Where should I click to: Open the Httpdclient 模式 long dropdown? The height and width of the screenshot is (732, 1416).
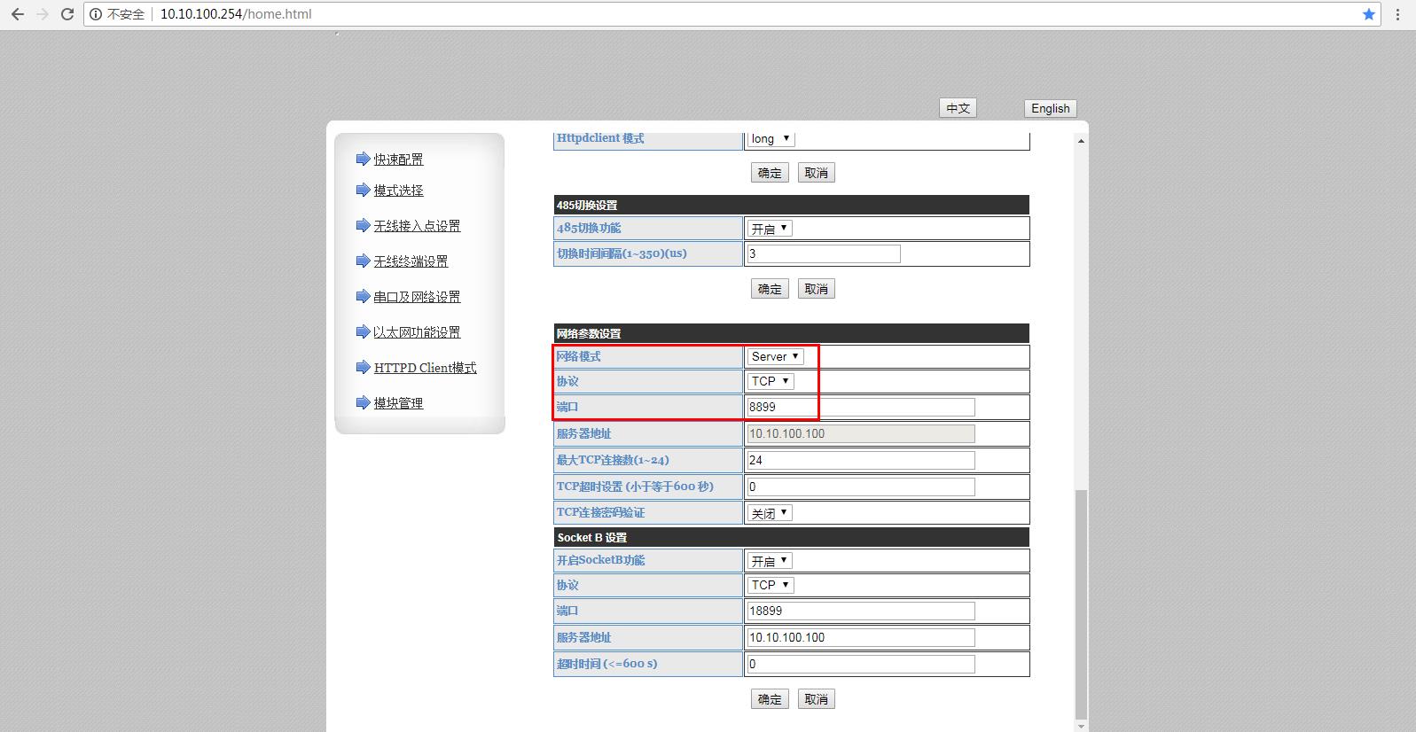click(x=771, y=138)
